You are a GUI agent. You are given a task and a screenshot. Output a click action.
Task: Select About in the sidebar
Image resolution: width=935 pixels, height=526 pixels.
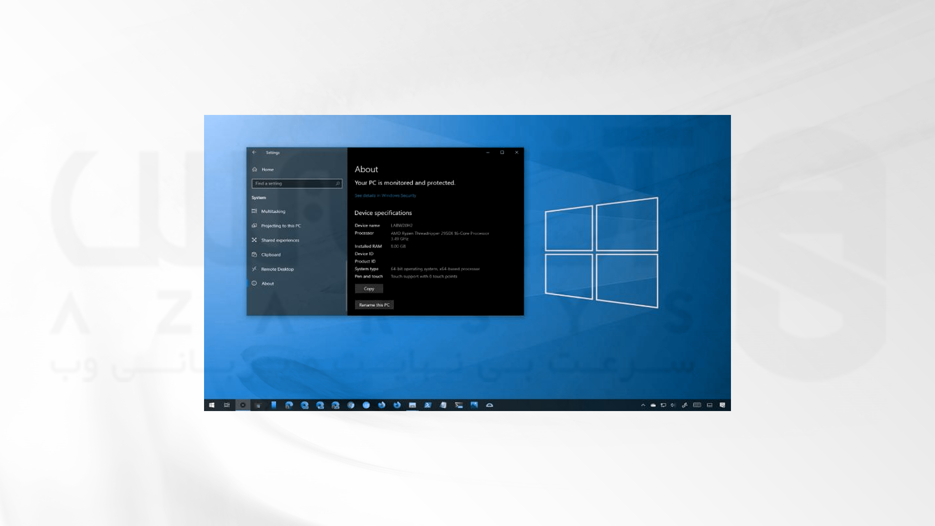[x=263, y=283]
